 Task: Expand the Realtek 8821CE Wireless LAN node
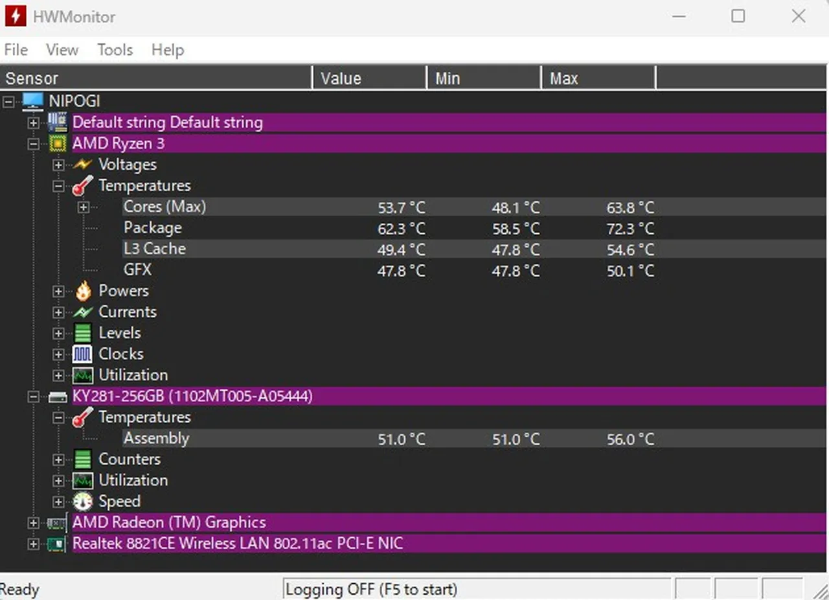tap(34, 544)
